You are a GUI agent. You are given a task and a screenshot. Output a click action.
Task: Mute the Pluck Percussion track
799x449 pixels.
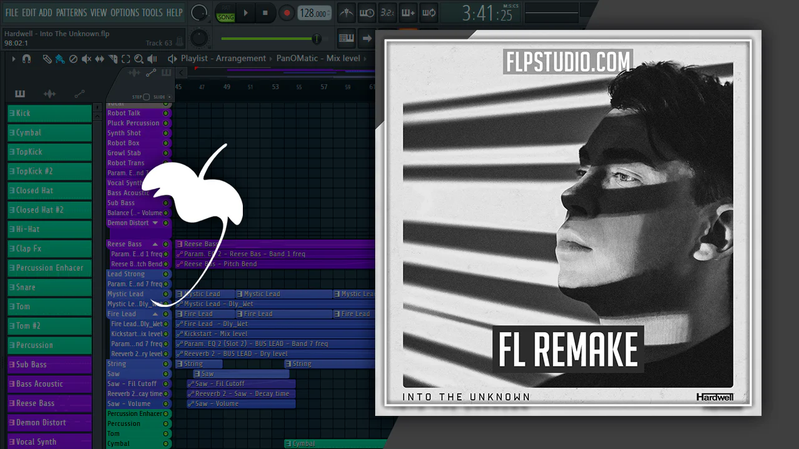166,123
